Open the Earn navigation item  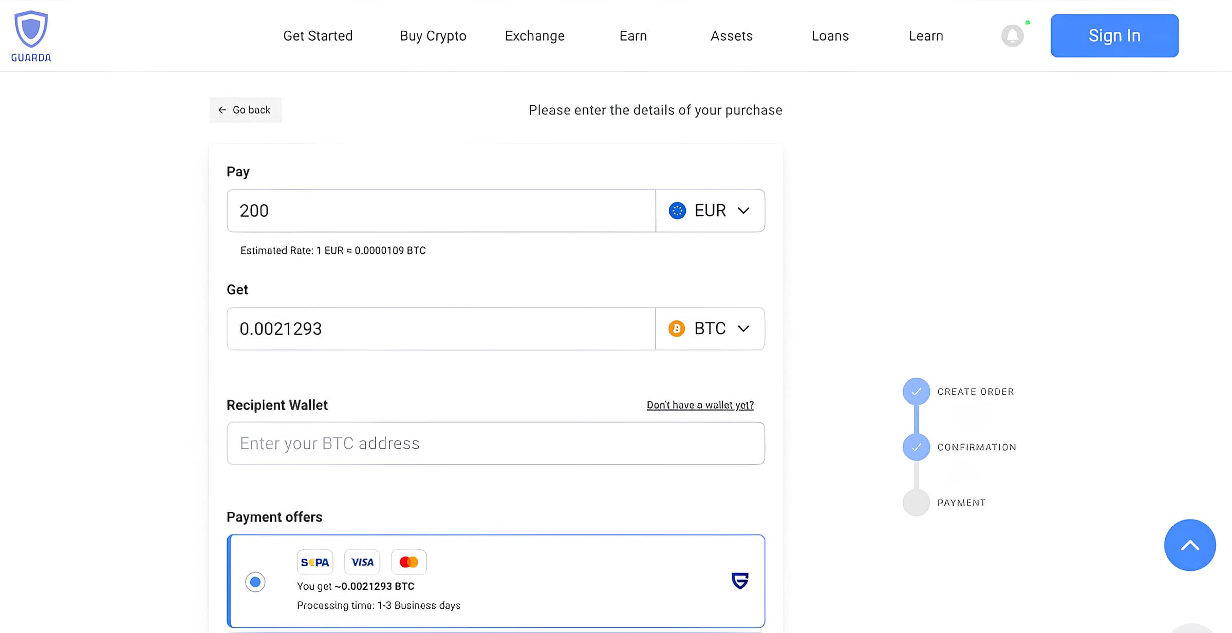(x=633, y=36)
